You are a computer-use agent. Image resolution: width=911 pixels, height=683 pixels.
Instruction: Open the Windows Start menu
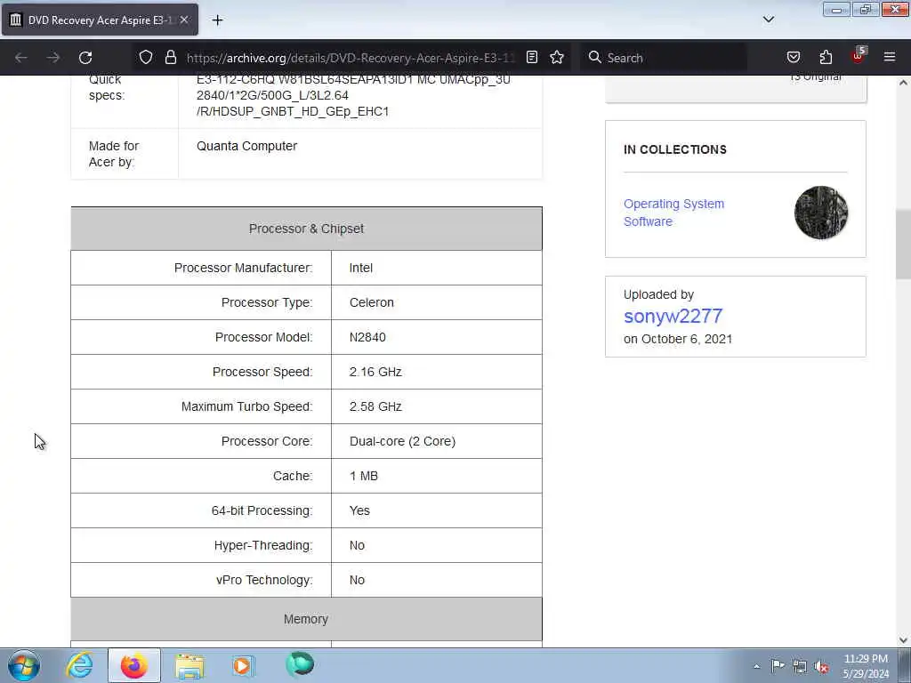24,665
